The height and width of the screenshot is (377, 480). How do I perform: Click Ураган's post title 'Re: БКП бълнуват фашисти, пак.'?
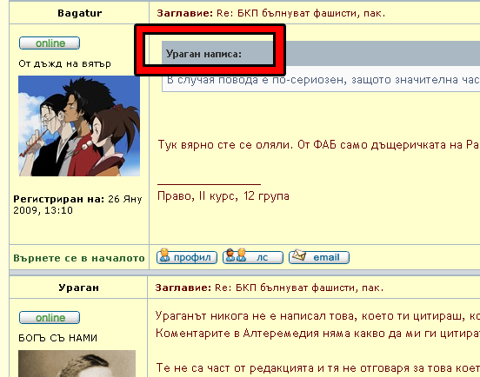pos(299,288)
